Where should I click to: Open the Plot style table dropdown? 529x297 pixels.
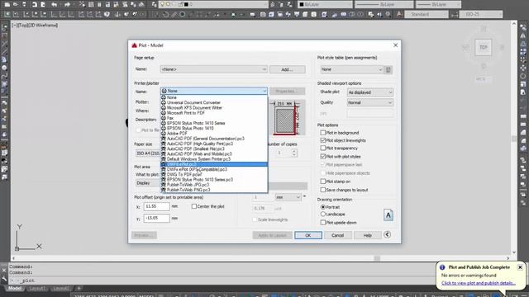pos(351,69)
